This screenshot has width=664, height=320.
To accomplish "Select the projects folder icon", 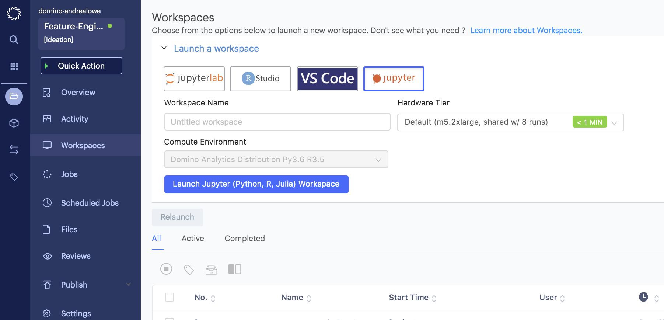I will (14, 97).
